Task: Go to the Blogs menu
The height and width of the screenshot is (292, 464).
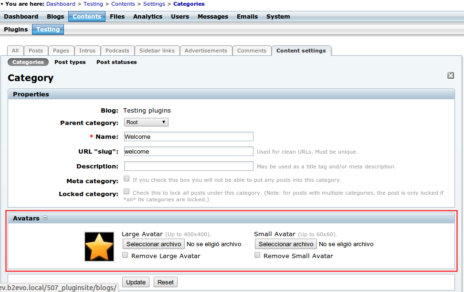Action: tap(55, 17)
